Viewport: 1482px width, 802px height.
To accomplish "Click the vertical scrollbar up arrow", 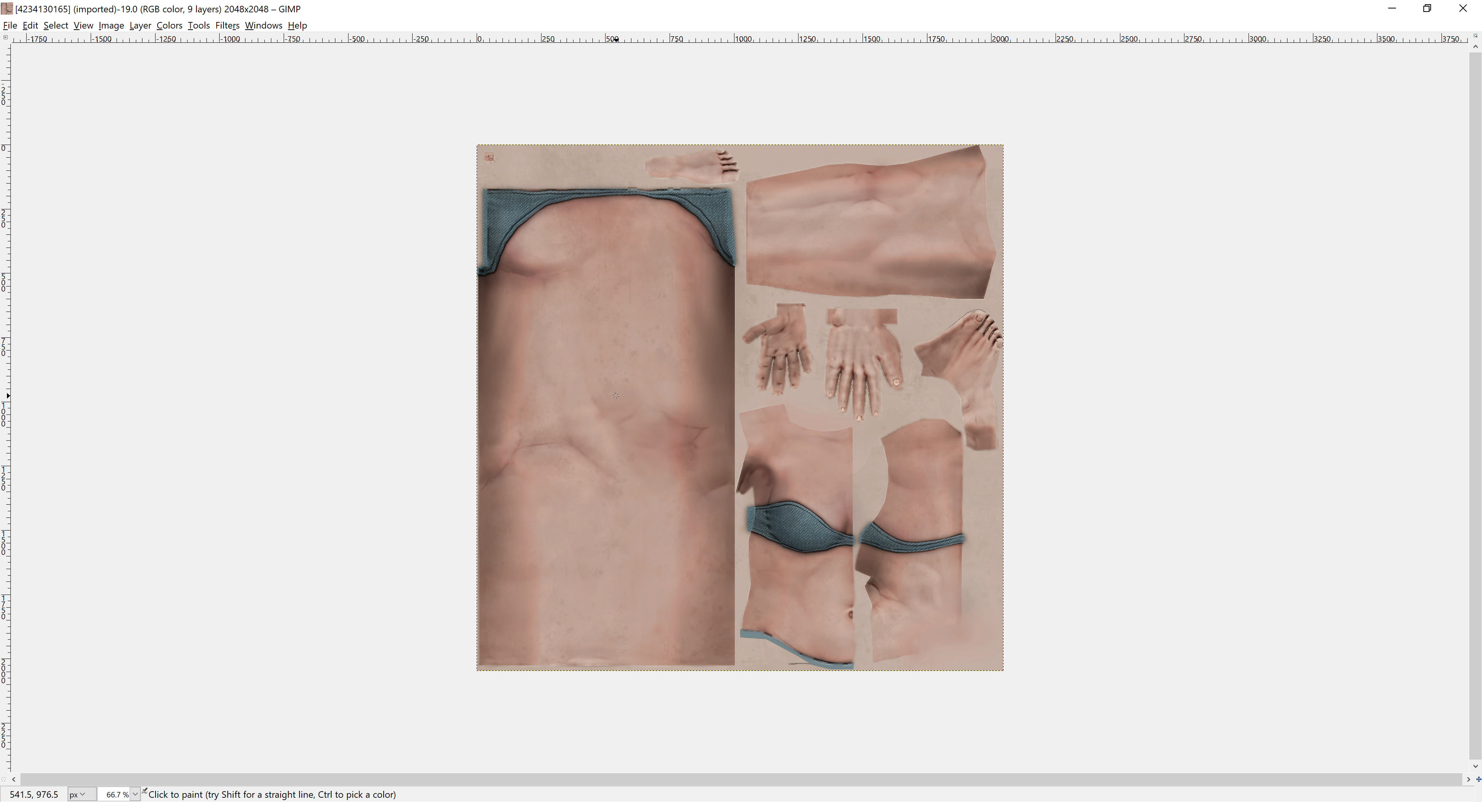I will 1475,47.
